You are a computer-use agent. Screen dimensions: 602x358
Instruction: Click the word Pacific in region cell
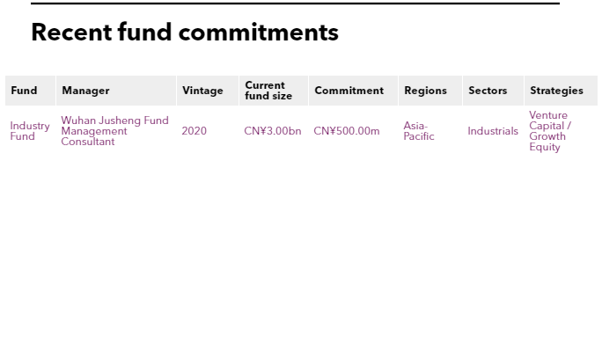tap(418, 136)
